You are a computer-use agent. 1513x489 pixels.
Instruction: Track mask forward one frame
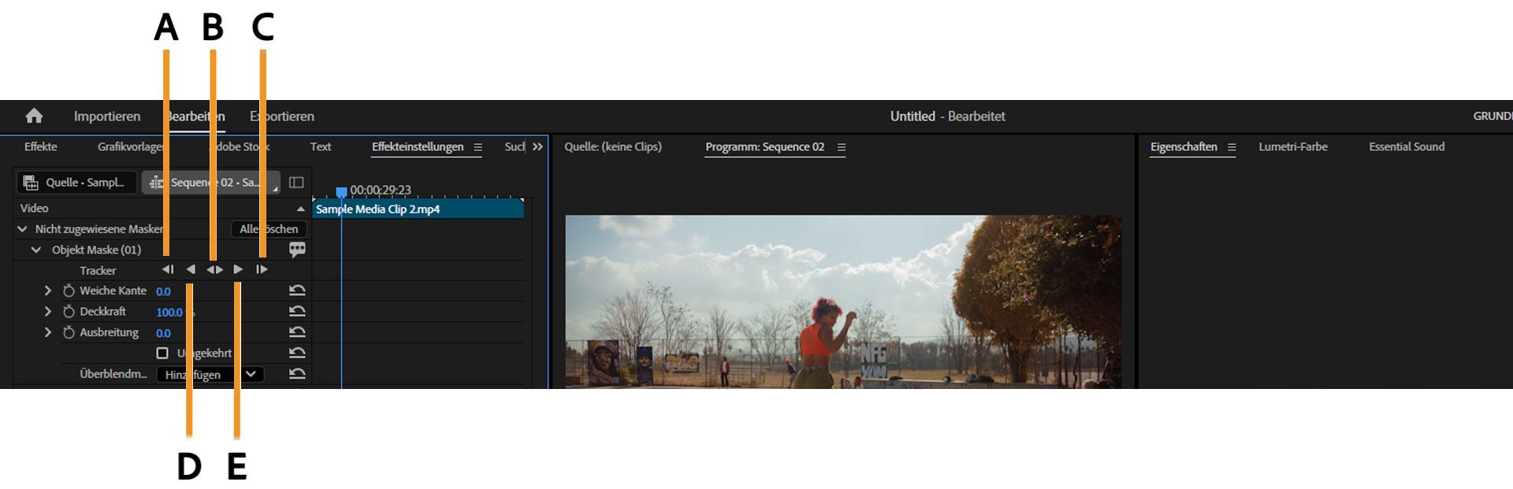tap(262, 269)
